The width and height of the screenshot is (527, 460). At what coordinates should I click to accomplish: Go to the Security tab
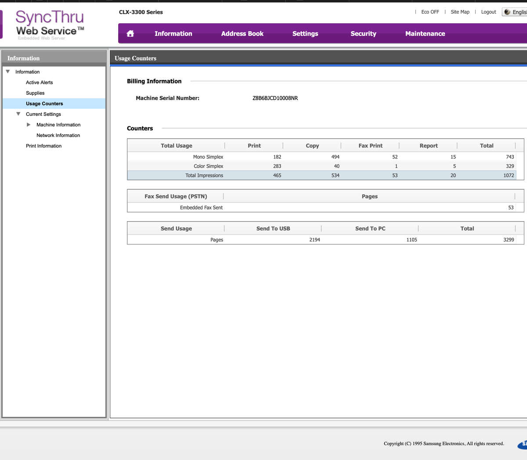[363, 34]
